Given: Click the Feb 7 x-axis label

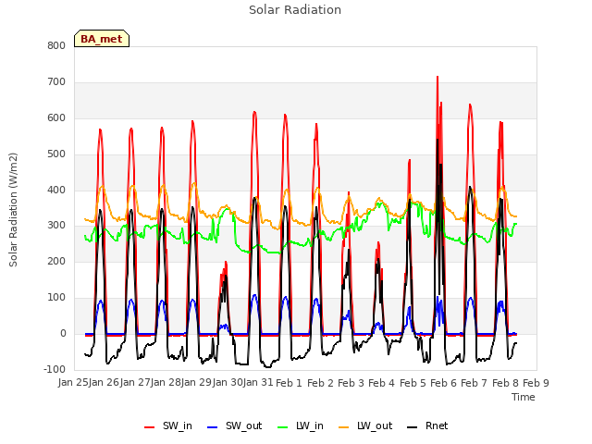Looking at the screenshot, I should point(474,383).
